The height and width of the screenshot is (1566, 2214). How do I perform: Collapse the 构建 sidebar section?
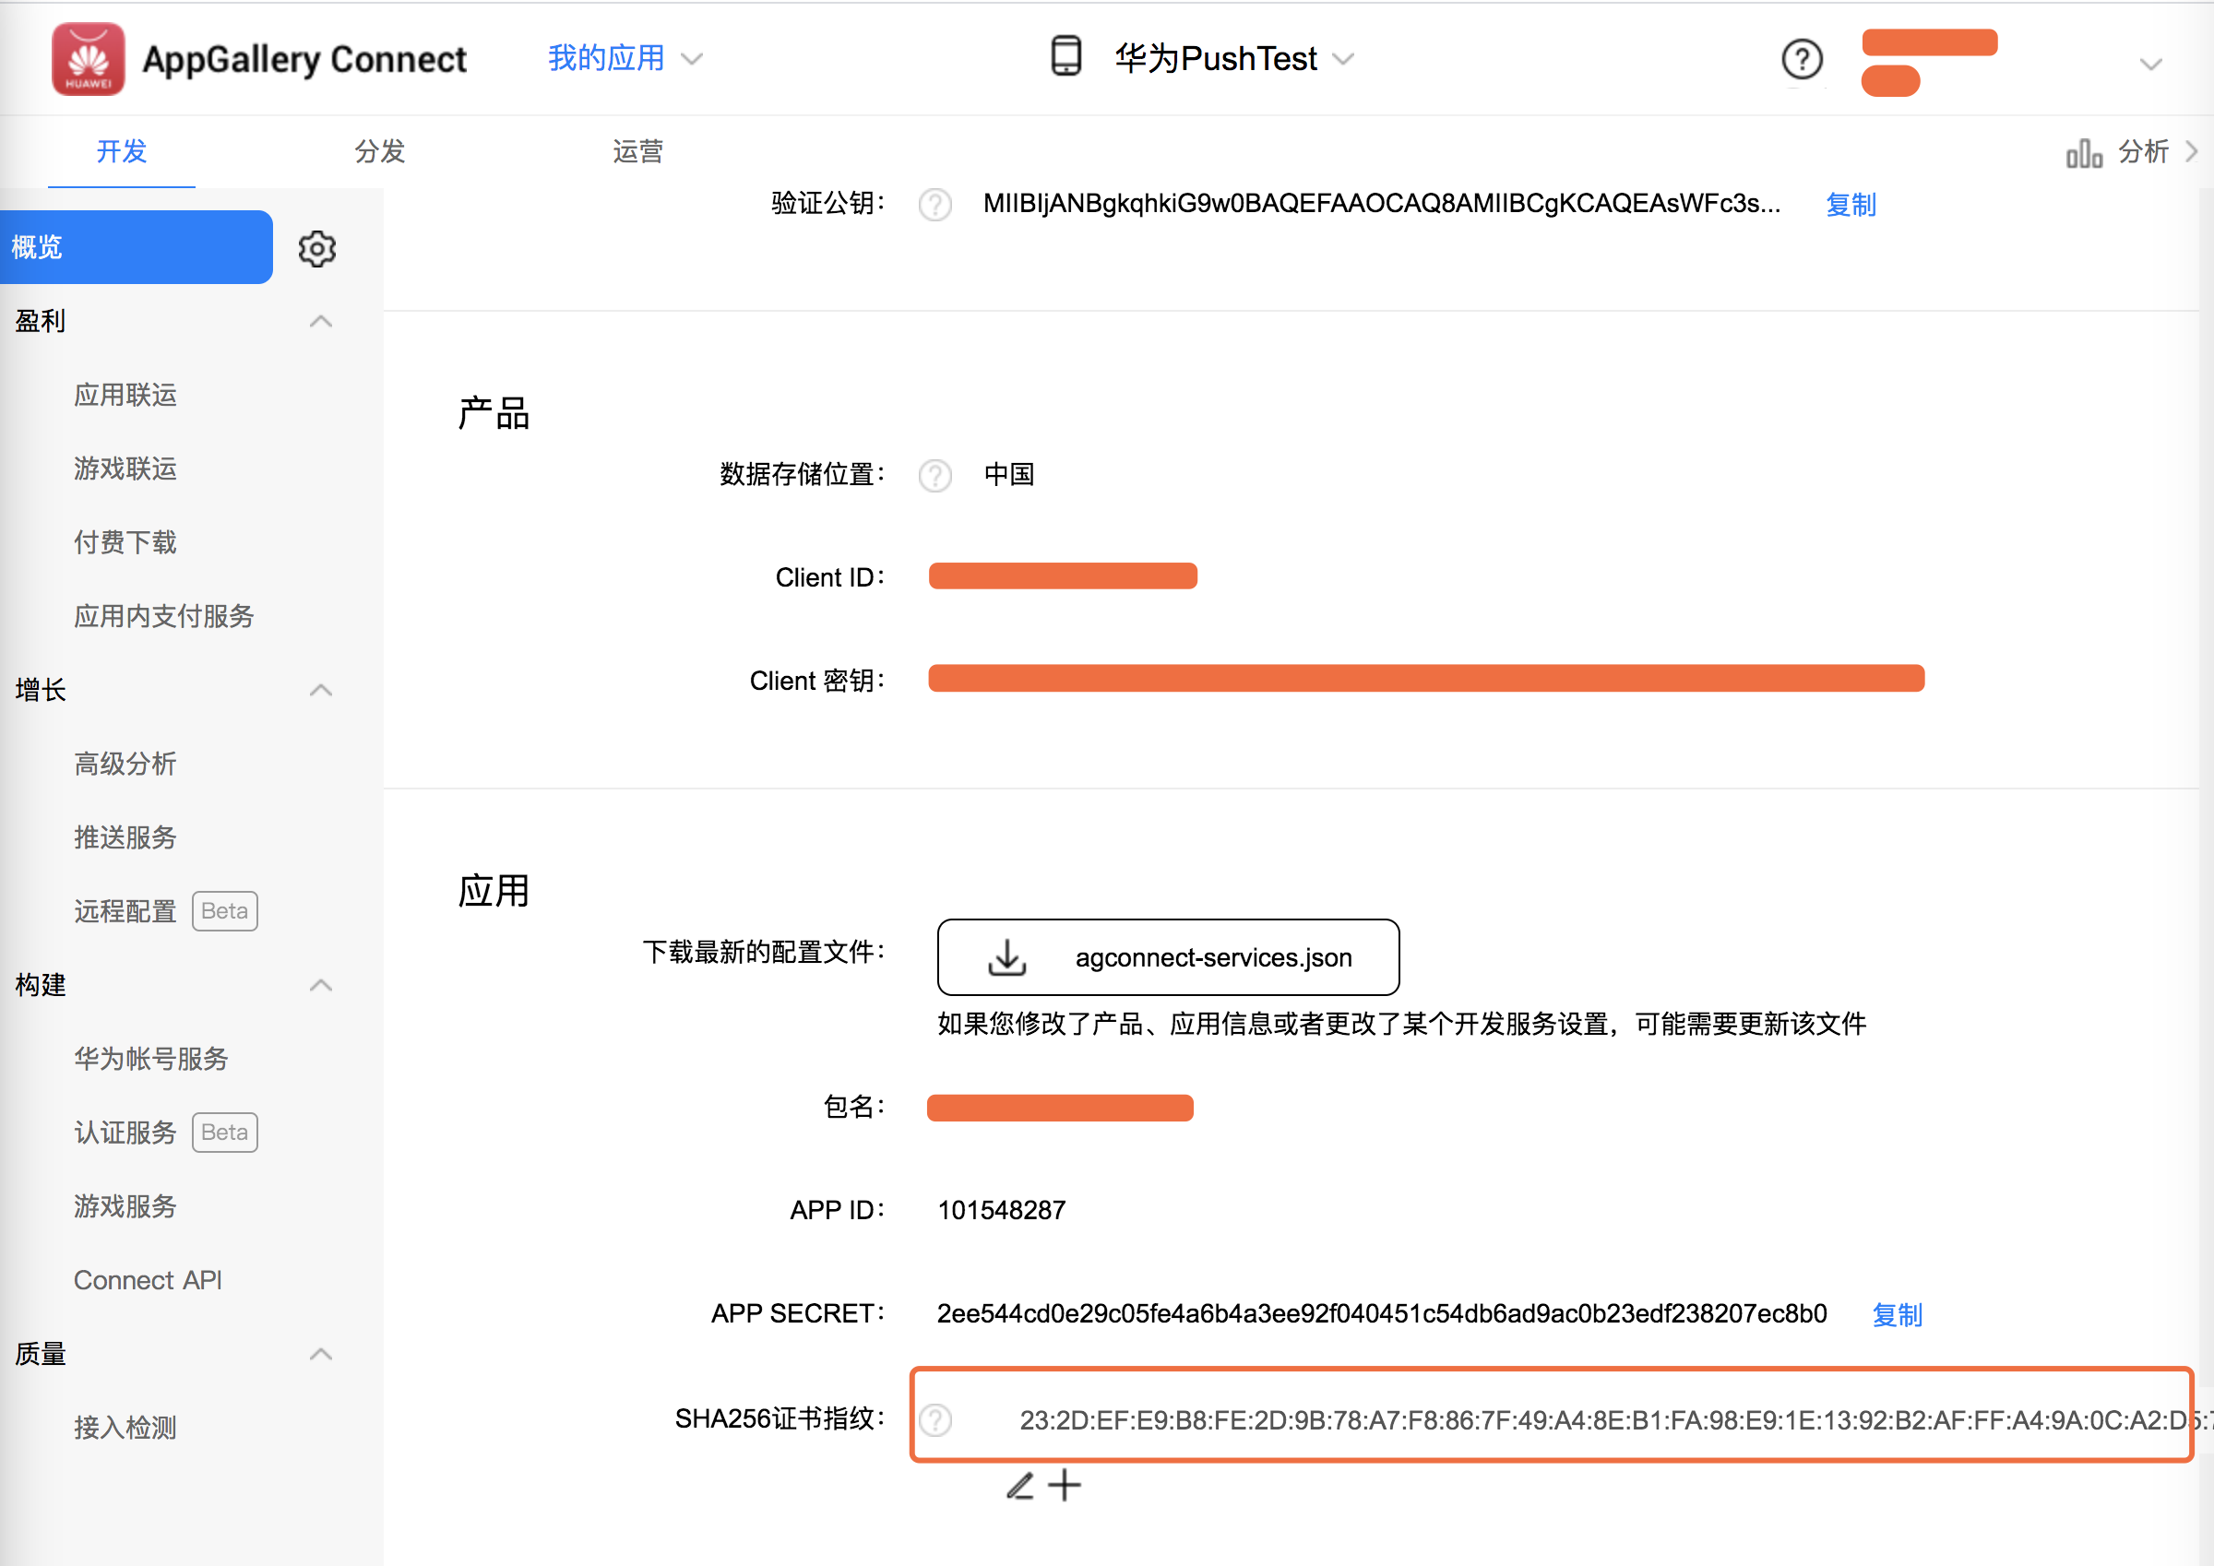tap(321, 985)
